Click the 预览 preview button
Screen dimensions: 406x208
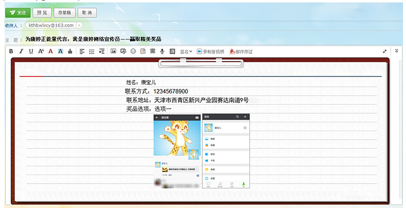click(42, 12)
